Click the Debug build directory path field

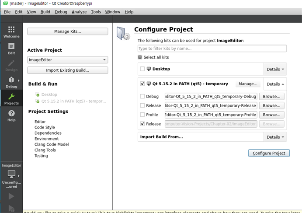(x=211, y=96)
